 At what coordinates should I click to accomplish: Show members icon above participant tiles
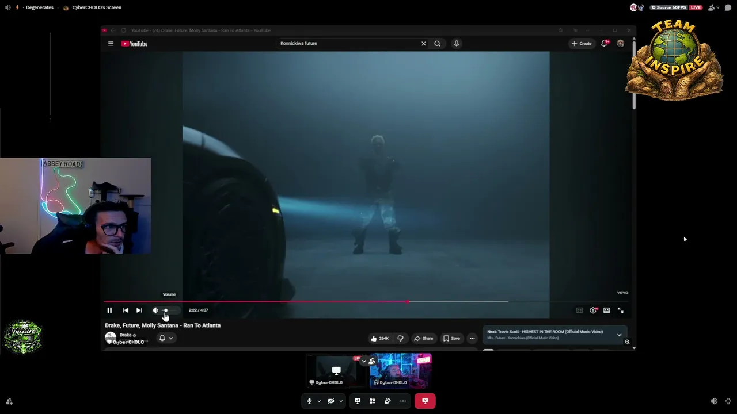tap(372, 361)
